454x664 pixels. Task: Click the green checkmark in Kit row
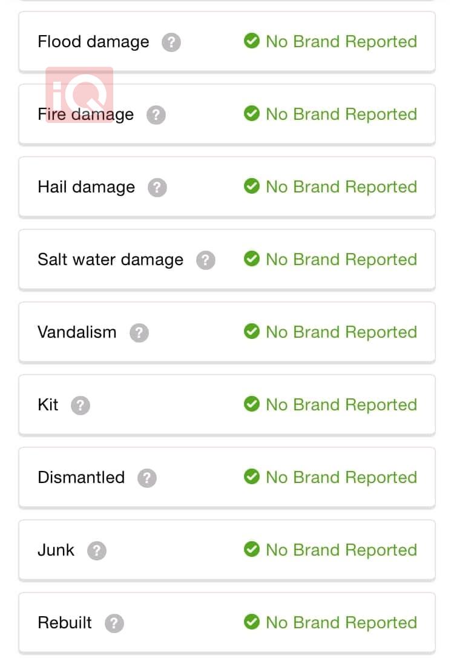pos(252,404)
